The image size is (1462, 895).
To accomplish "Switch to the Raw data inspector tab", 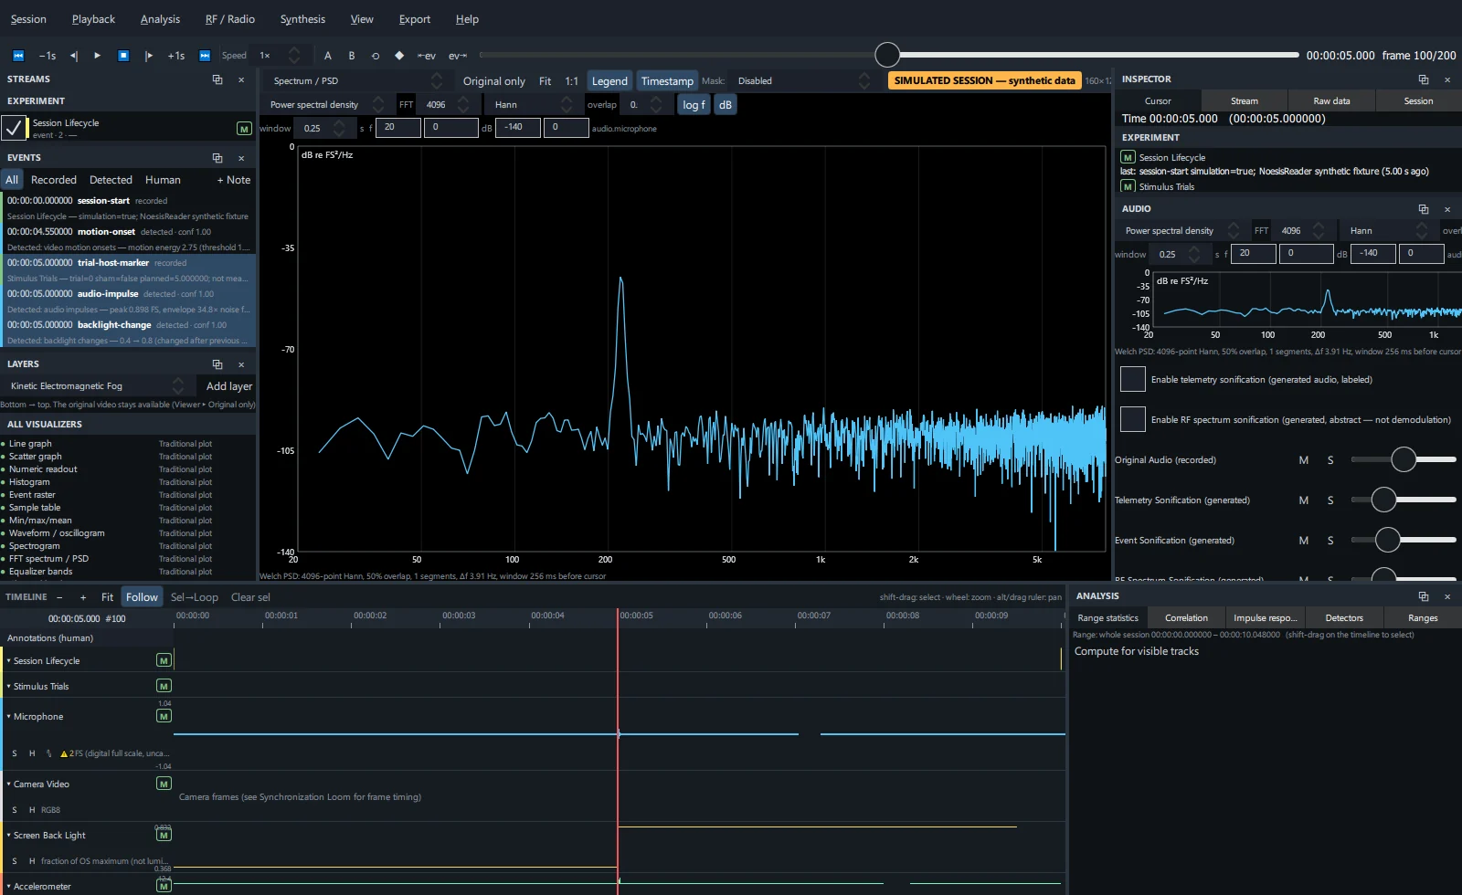I will [x=1331, y=101].
